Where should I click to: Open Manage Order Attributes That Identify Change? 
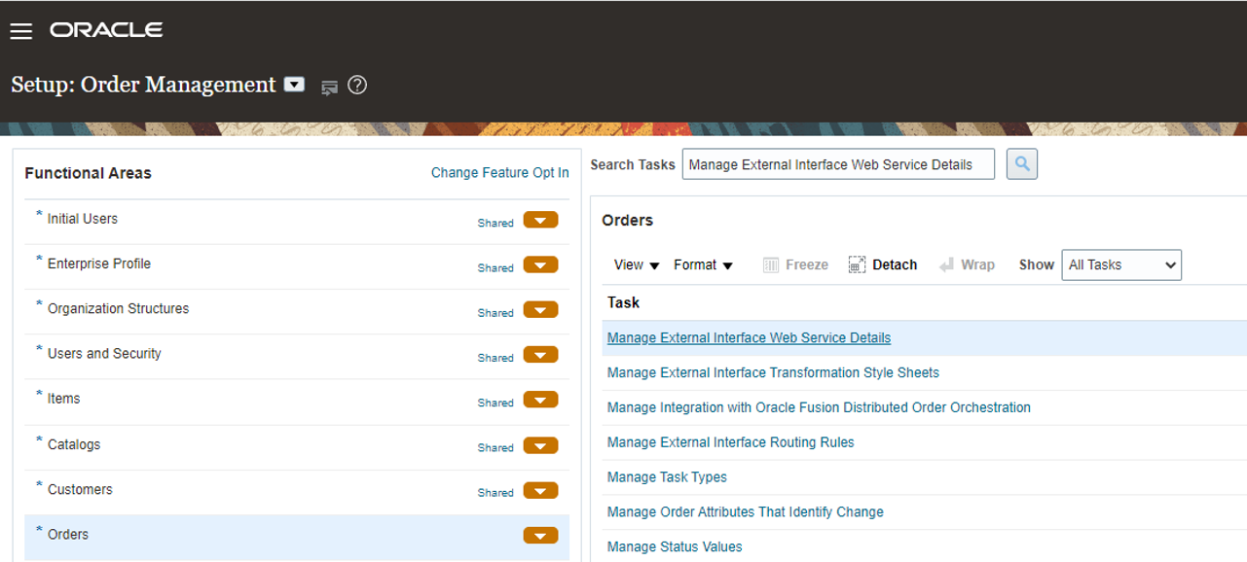[746, 512]
